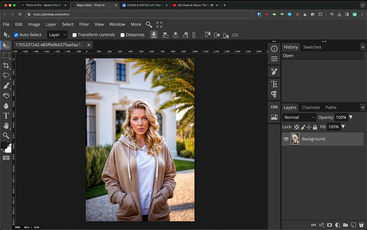Uncheck the Auto-Select checkbox
The image size is (367, 230).
pyautogui.click(x=16, y=35)
